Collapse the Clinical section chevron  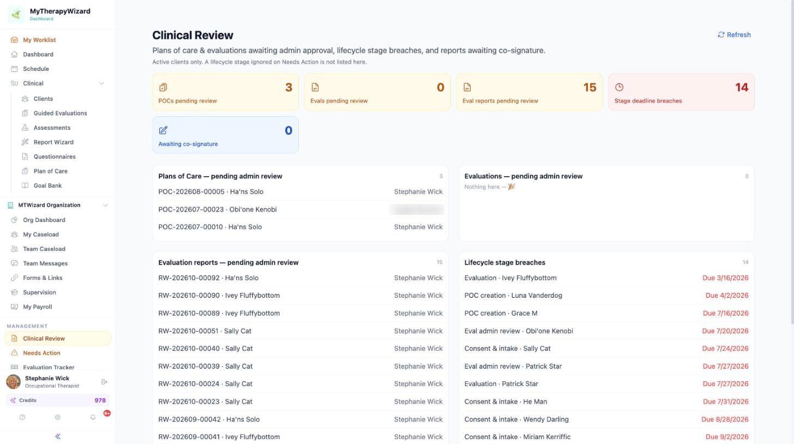pyautogui.click(x=101, y=83)
